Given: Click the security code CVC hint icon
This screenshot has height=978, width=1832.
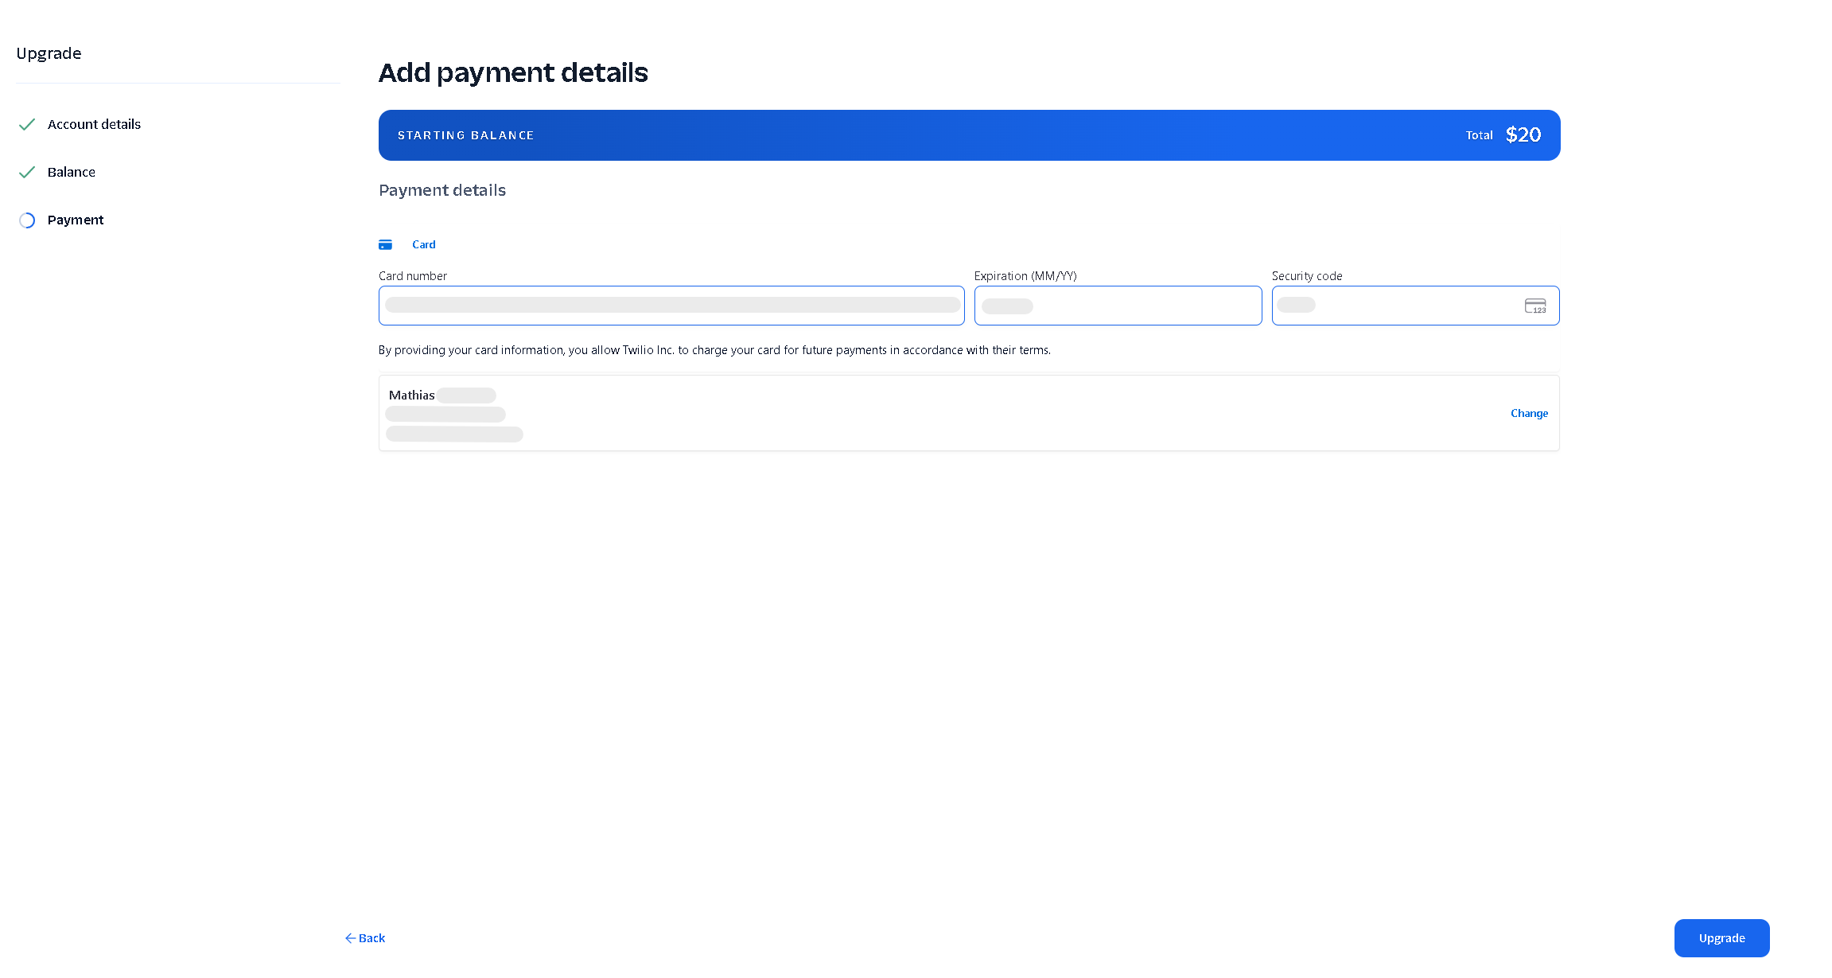Looking at the screenshot, I should click(x=1535, y=306).
